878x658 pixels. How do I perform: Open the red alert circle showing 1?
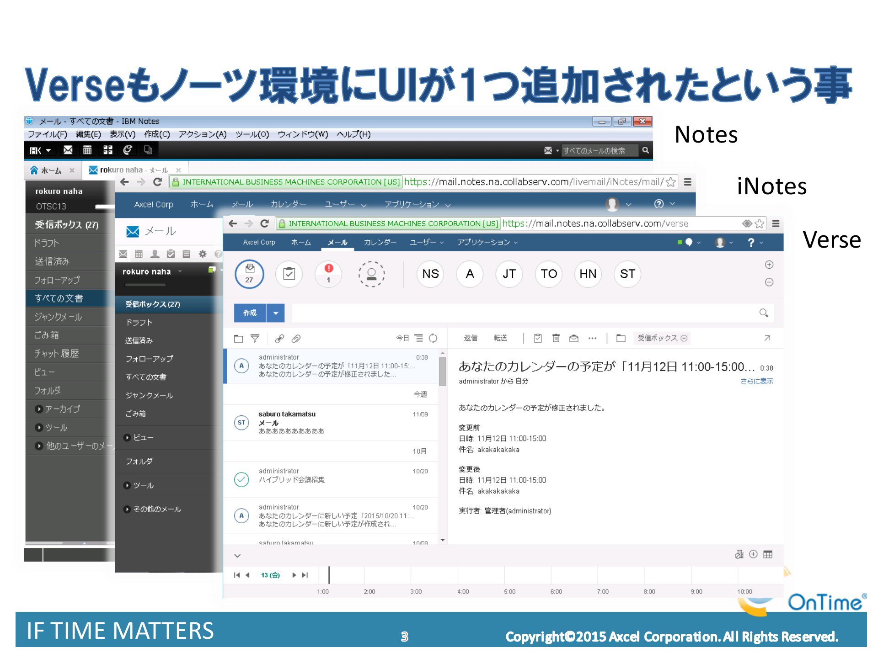[328, 274]
